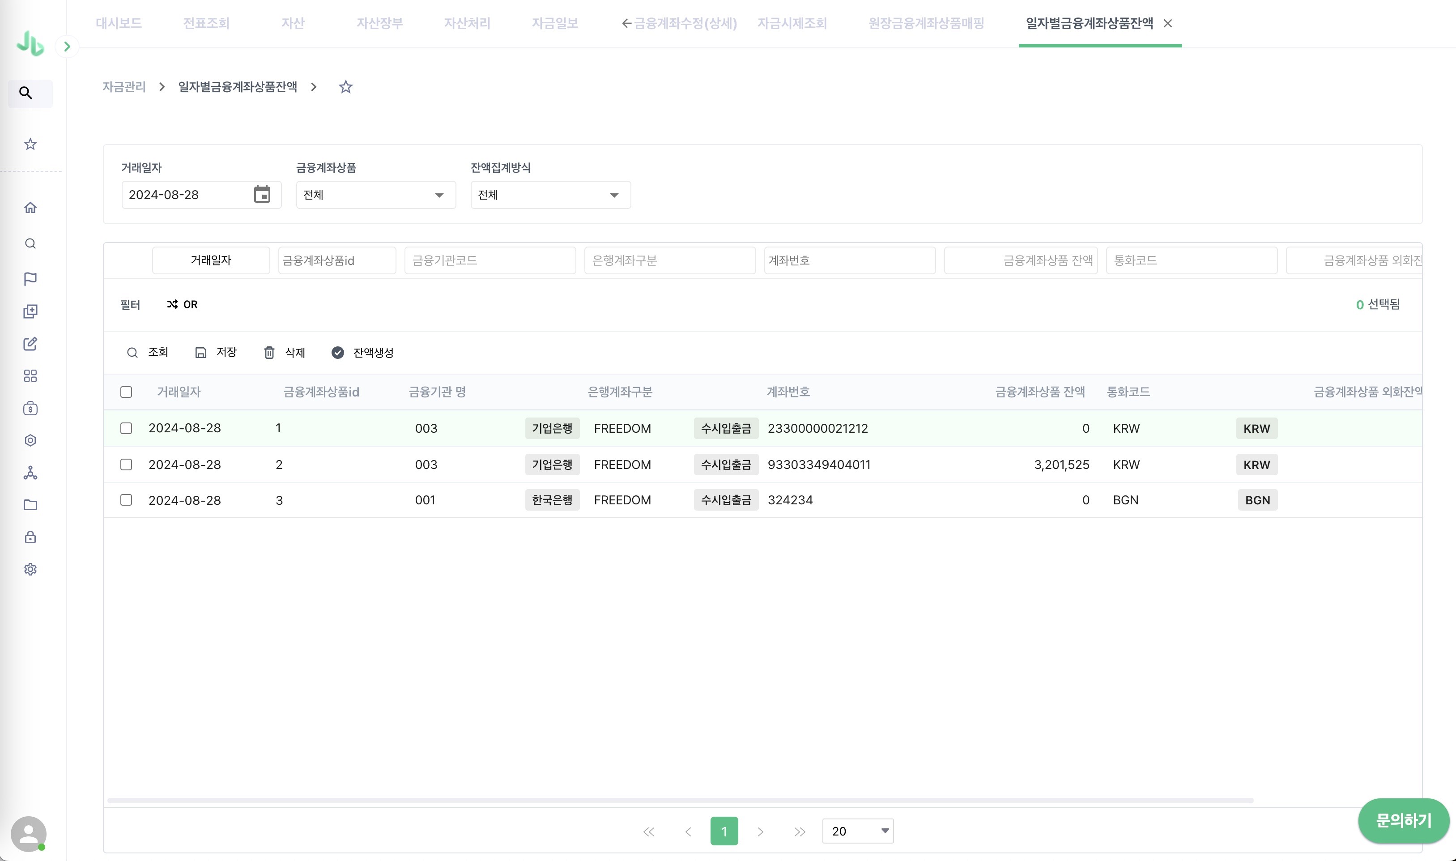Click the calendar icon in 거래일자 field
1456x861 pixels.
pos(262,194)
